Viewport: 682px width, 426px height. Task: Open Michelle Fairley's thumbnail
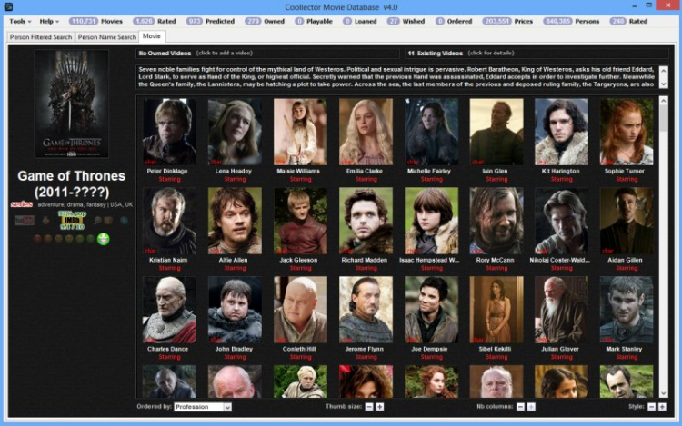click(431, 132)
